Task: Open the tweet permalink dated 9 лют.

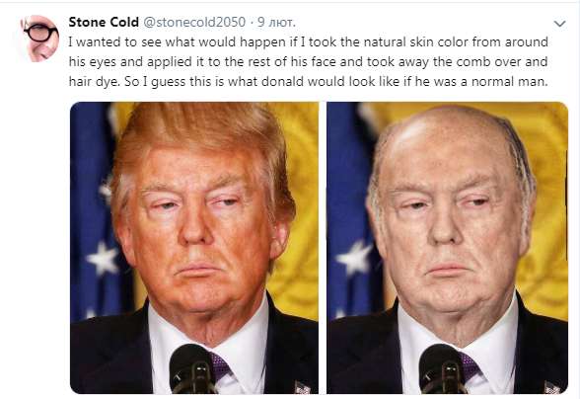Action: coord(276,23)
